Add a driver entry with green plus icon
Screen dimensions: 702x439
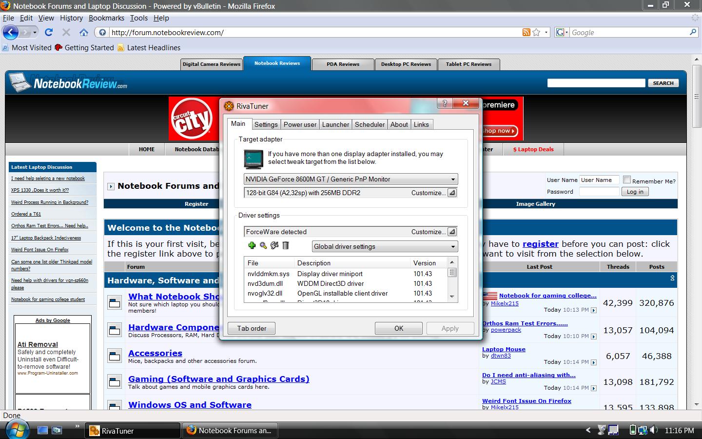tap(252, 246)
